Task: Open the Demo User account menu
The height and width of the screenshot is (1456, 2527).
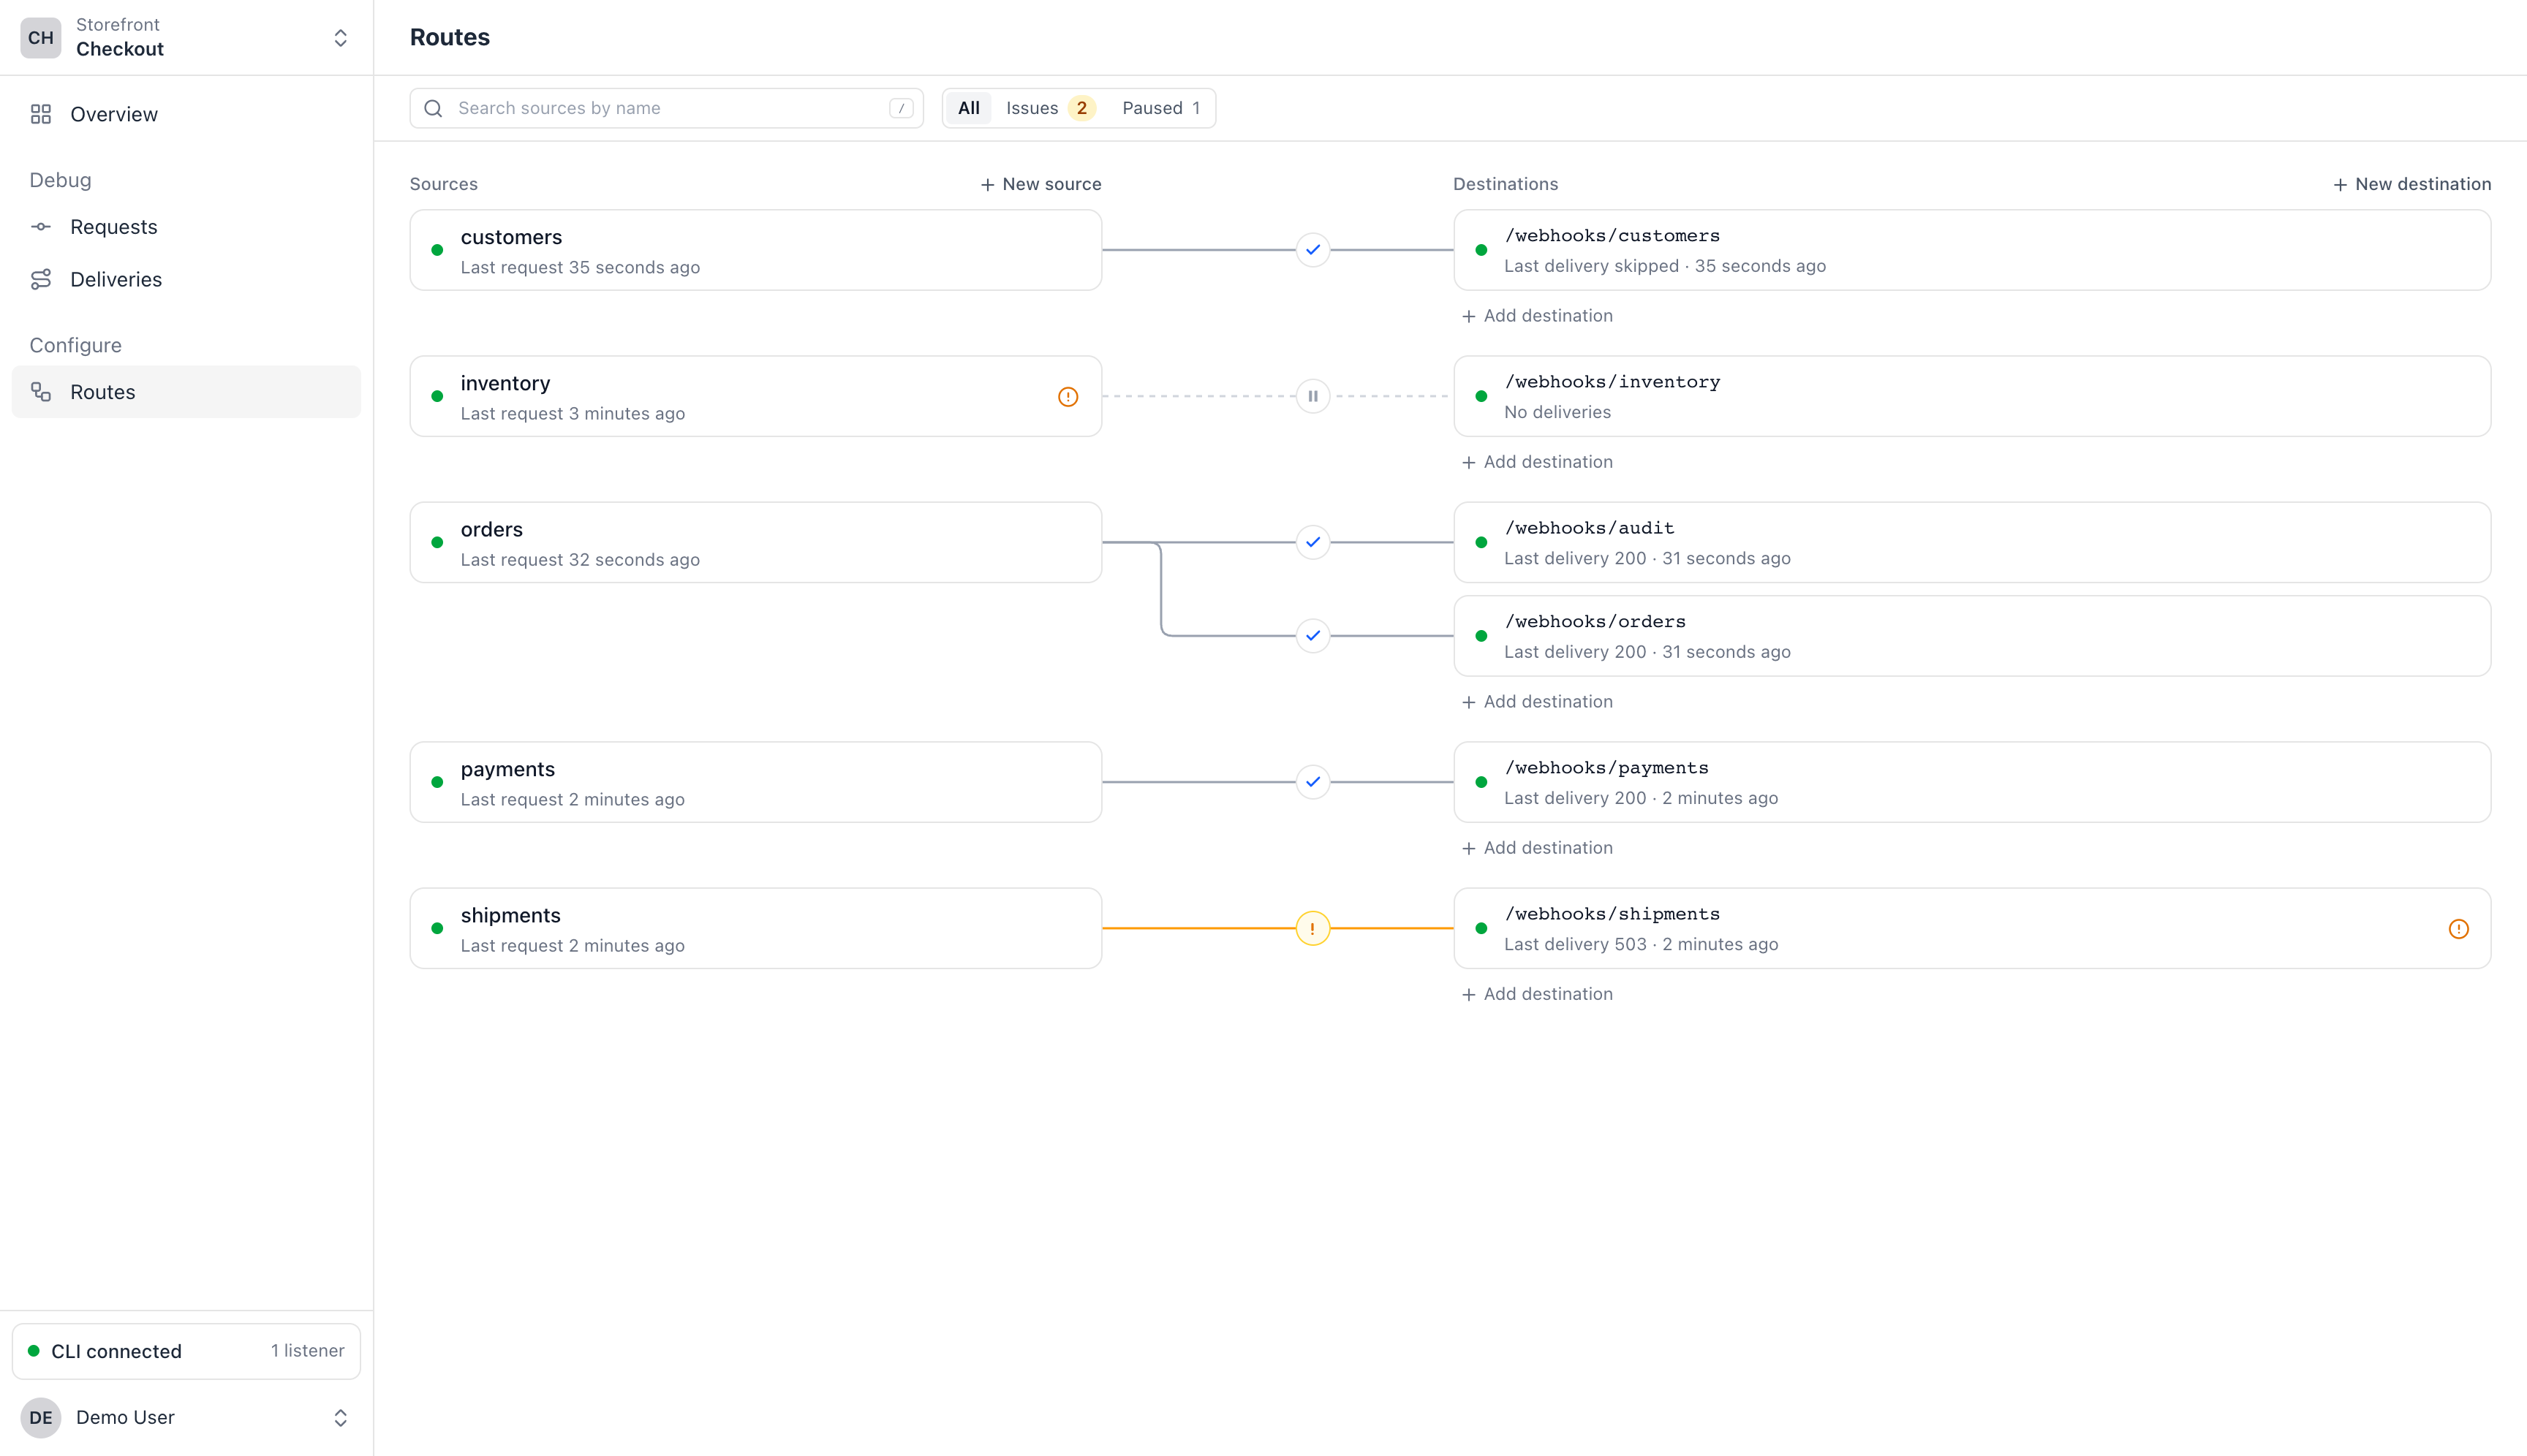Action: pyautogui.click(x=186, y=1417)
